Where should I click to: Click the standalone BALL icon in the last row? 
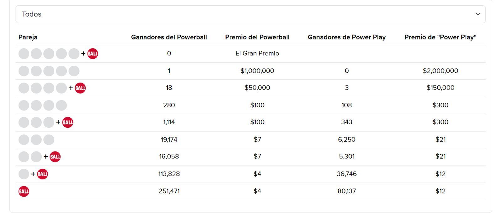pyautogui.click(x=24, y=191)
